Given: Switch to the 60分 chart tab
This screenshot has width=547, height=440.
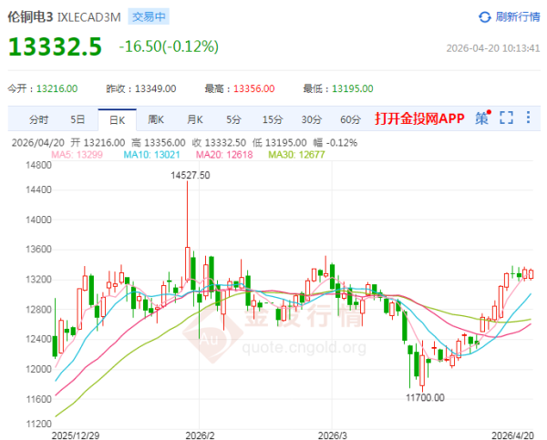Looking at the screenshot, I should [350, 119].
